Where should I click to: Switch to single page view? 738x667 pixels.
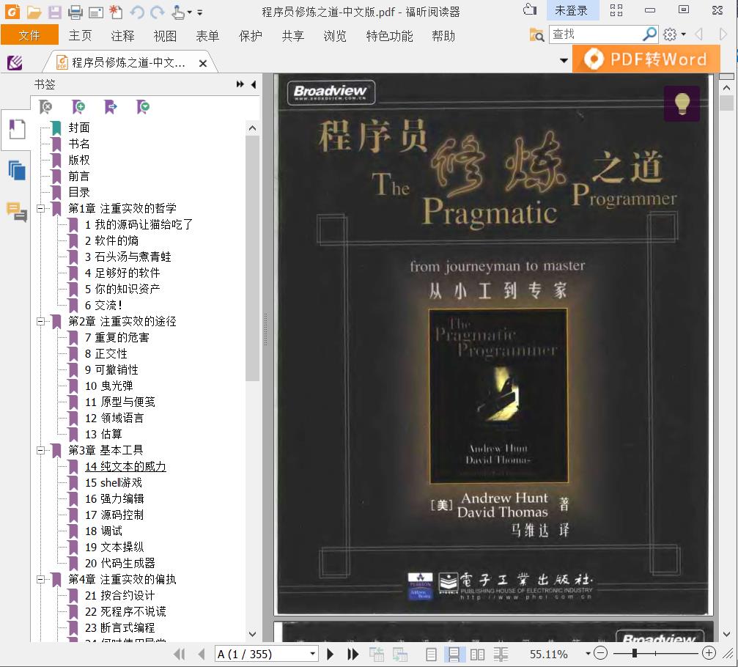tap(431, 655)
